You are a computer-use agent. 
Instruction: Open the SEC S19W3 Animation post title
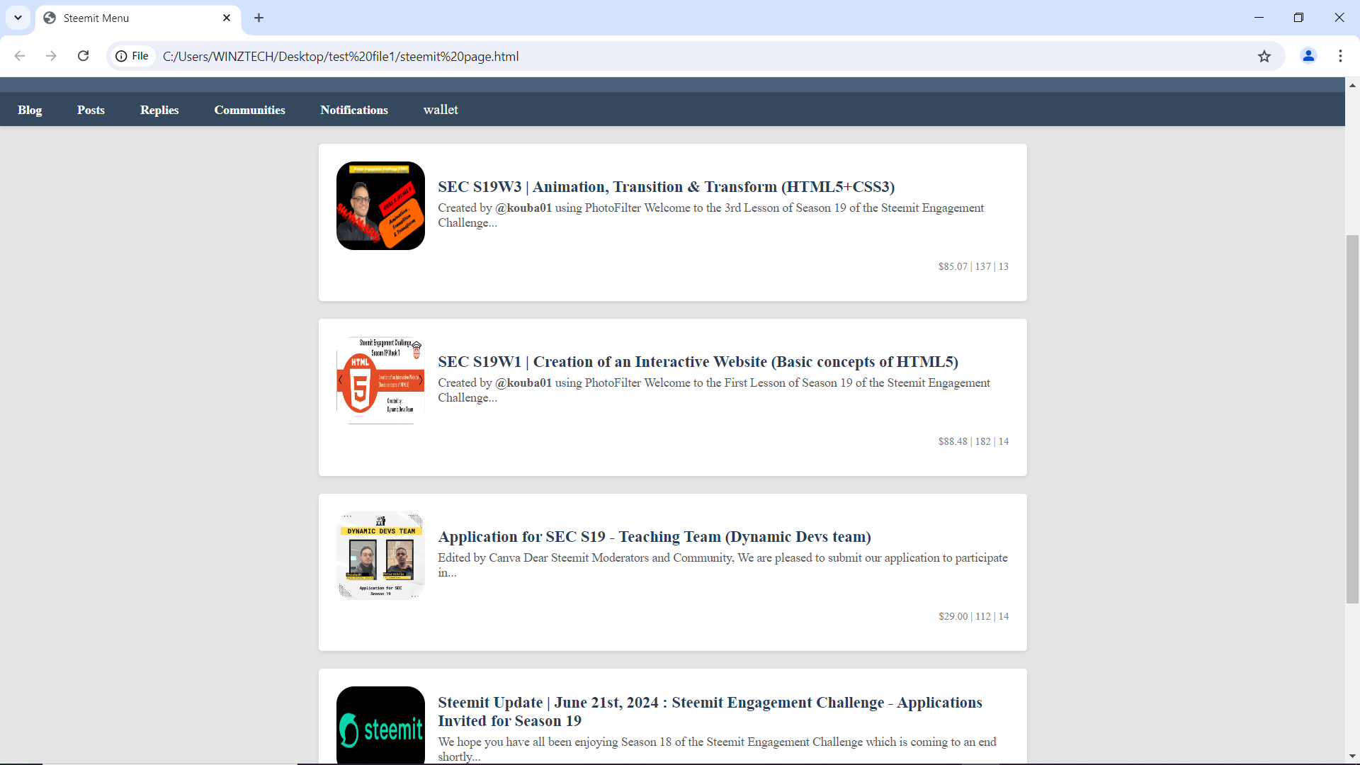pyautogui.click(x=666, y=187)
